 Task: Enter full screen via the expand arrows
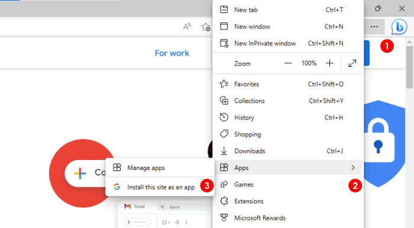[x=352, y=63]
